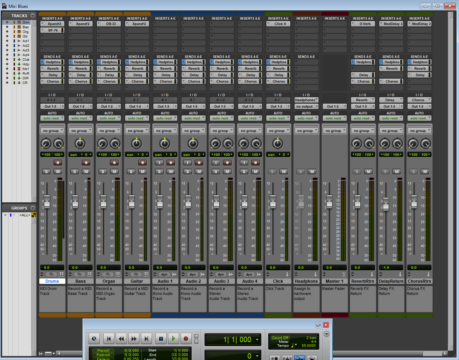Click the Return to Zero transport icon
459x360 pixels.
(x=109, y=339)
